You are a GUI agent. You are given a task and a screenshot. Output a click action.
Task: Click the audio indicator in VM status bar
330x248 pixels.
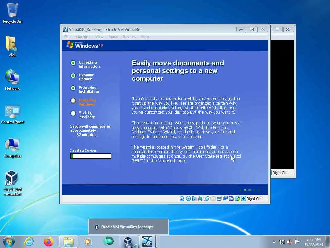point(194,199)
